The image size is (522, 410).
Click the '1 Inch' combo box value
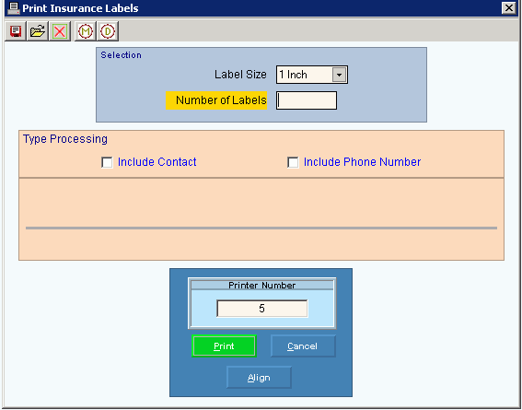point(304,75)
